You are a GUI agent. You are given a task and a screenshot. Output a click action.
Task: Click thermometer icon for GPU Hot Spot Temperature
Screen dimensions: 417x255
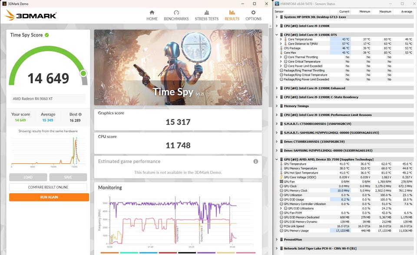tap(281, 173)
